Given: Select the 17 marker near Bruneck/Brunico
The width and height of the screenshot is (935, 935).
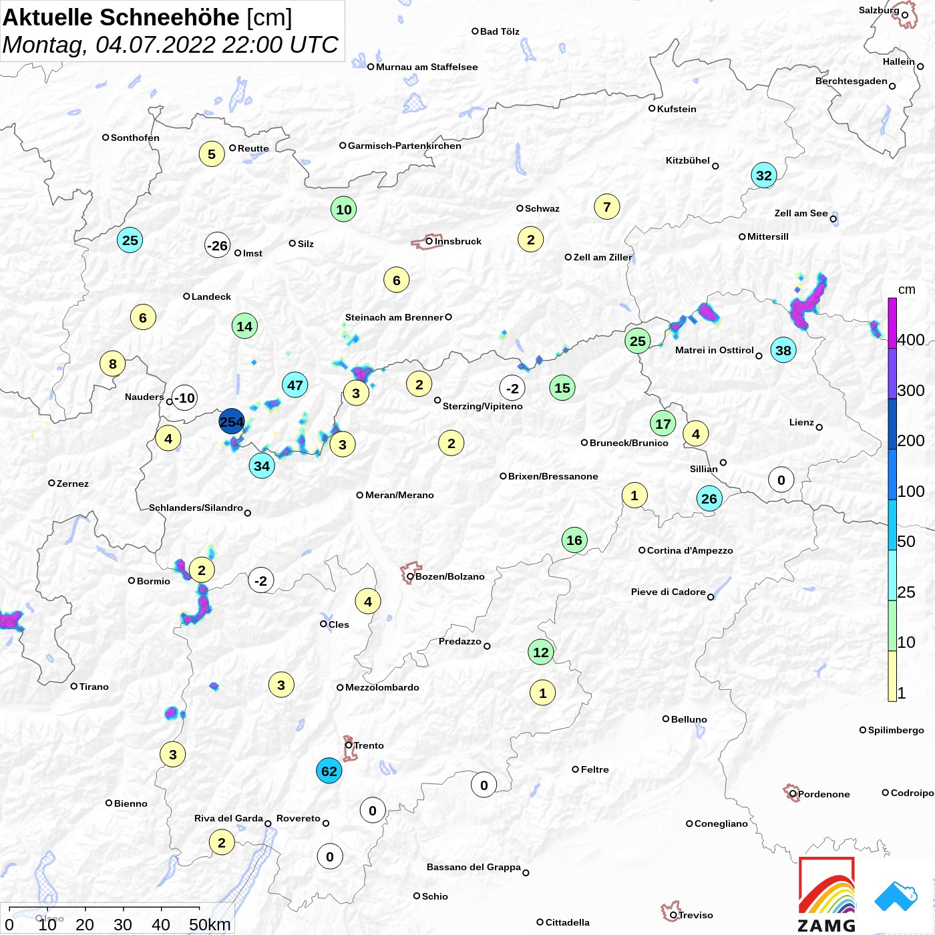Looking at the screenshot, I should (663, 423).
